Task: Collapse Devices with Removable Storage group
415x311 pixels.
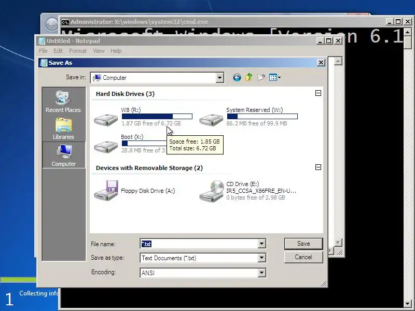Action: pyautogui.click(x=318, y=167)
